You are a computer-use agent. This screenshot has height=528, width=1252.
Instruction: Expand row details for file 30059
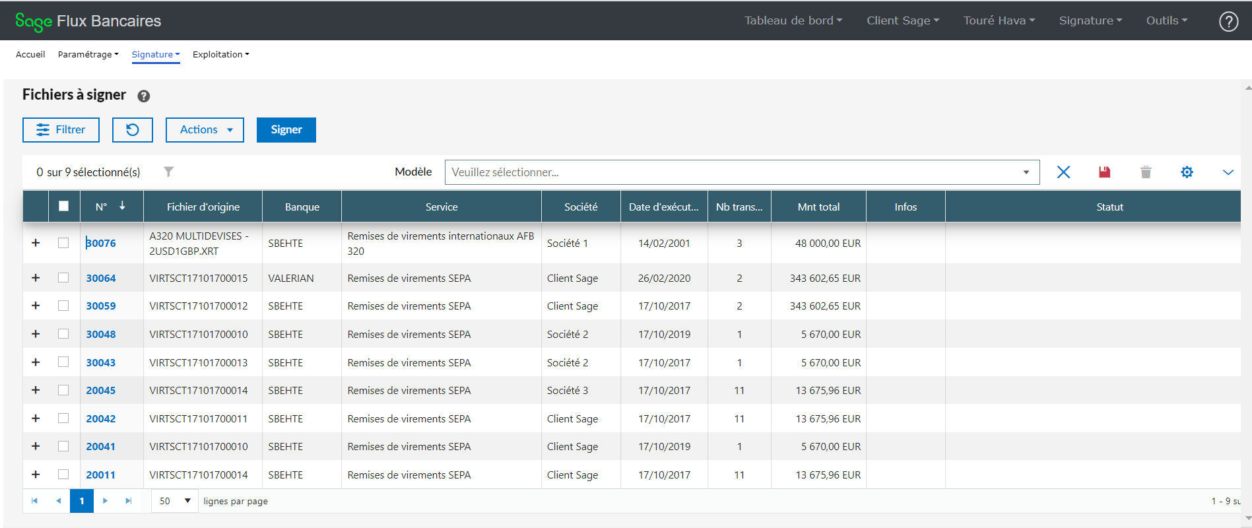pyautogui.click(x=36, y=306)
